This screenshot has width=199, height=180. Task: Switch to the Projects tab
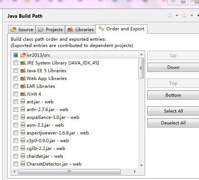pyautogui.click(x=50, y=30)
